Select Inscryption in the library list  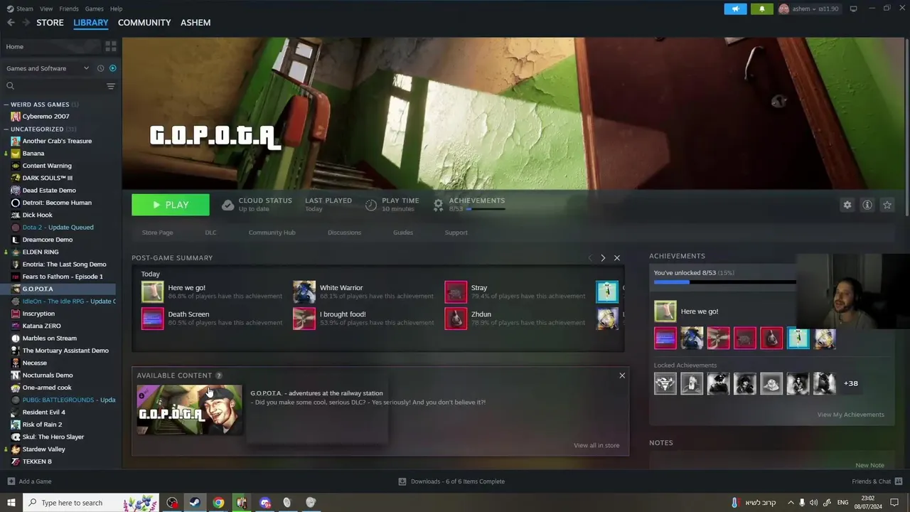click(x=38, y=314)
